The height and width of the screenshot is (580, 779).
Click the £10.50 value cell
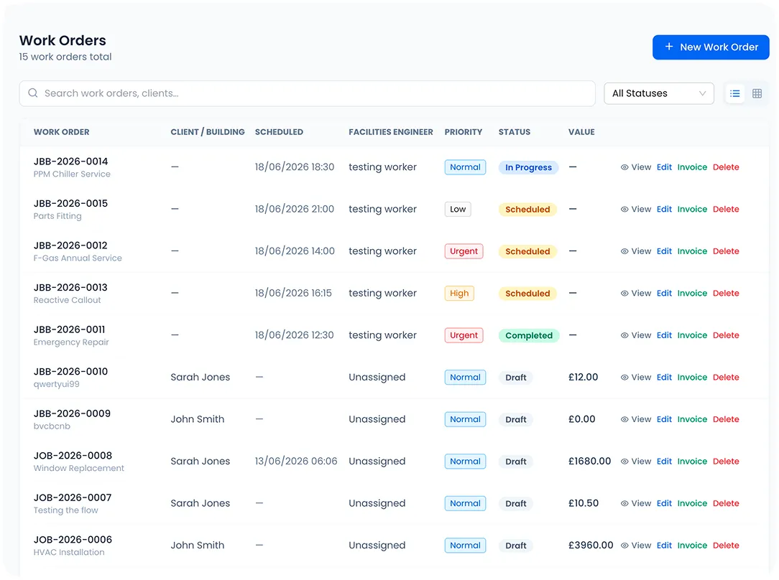tap(584, 503)
